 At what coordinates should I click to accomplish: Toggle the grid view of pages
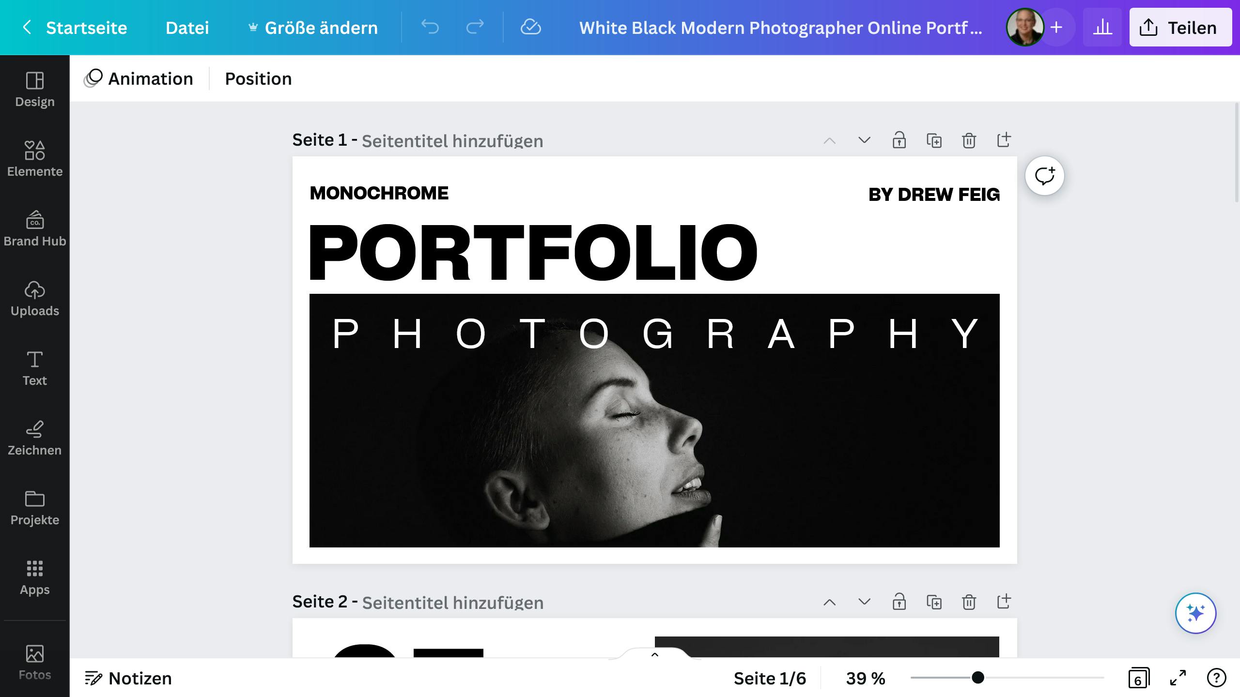[1139, 678]
